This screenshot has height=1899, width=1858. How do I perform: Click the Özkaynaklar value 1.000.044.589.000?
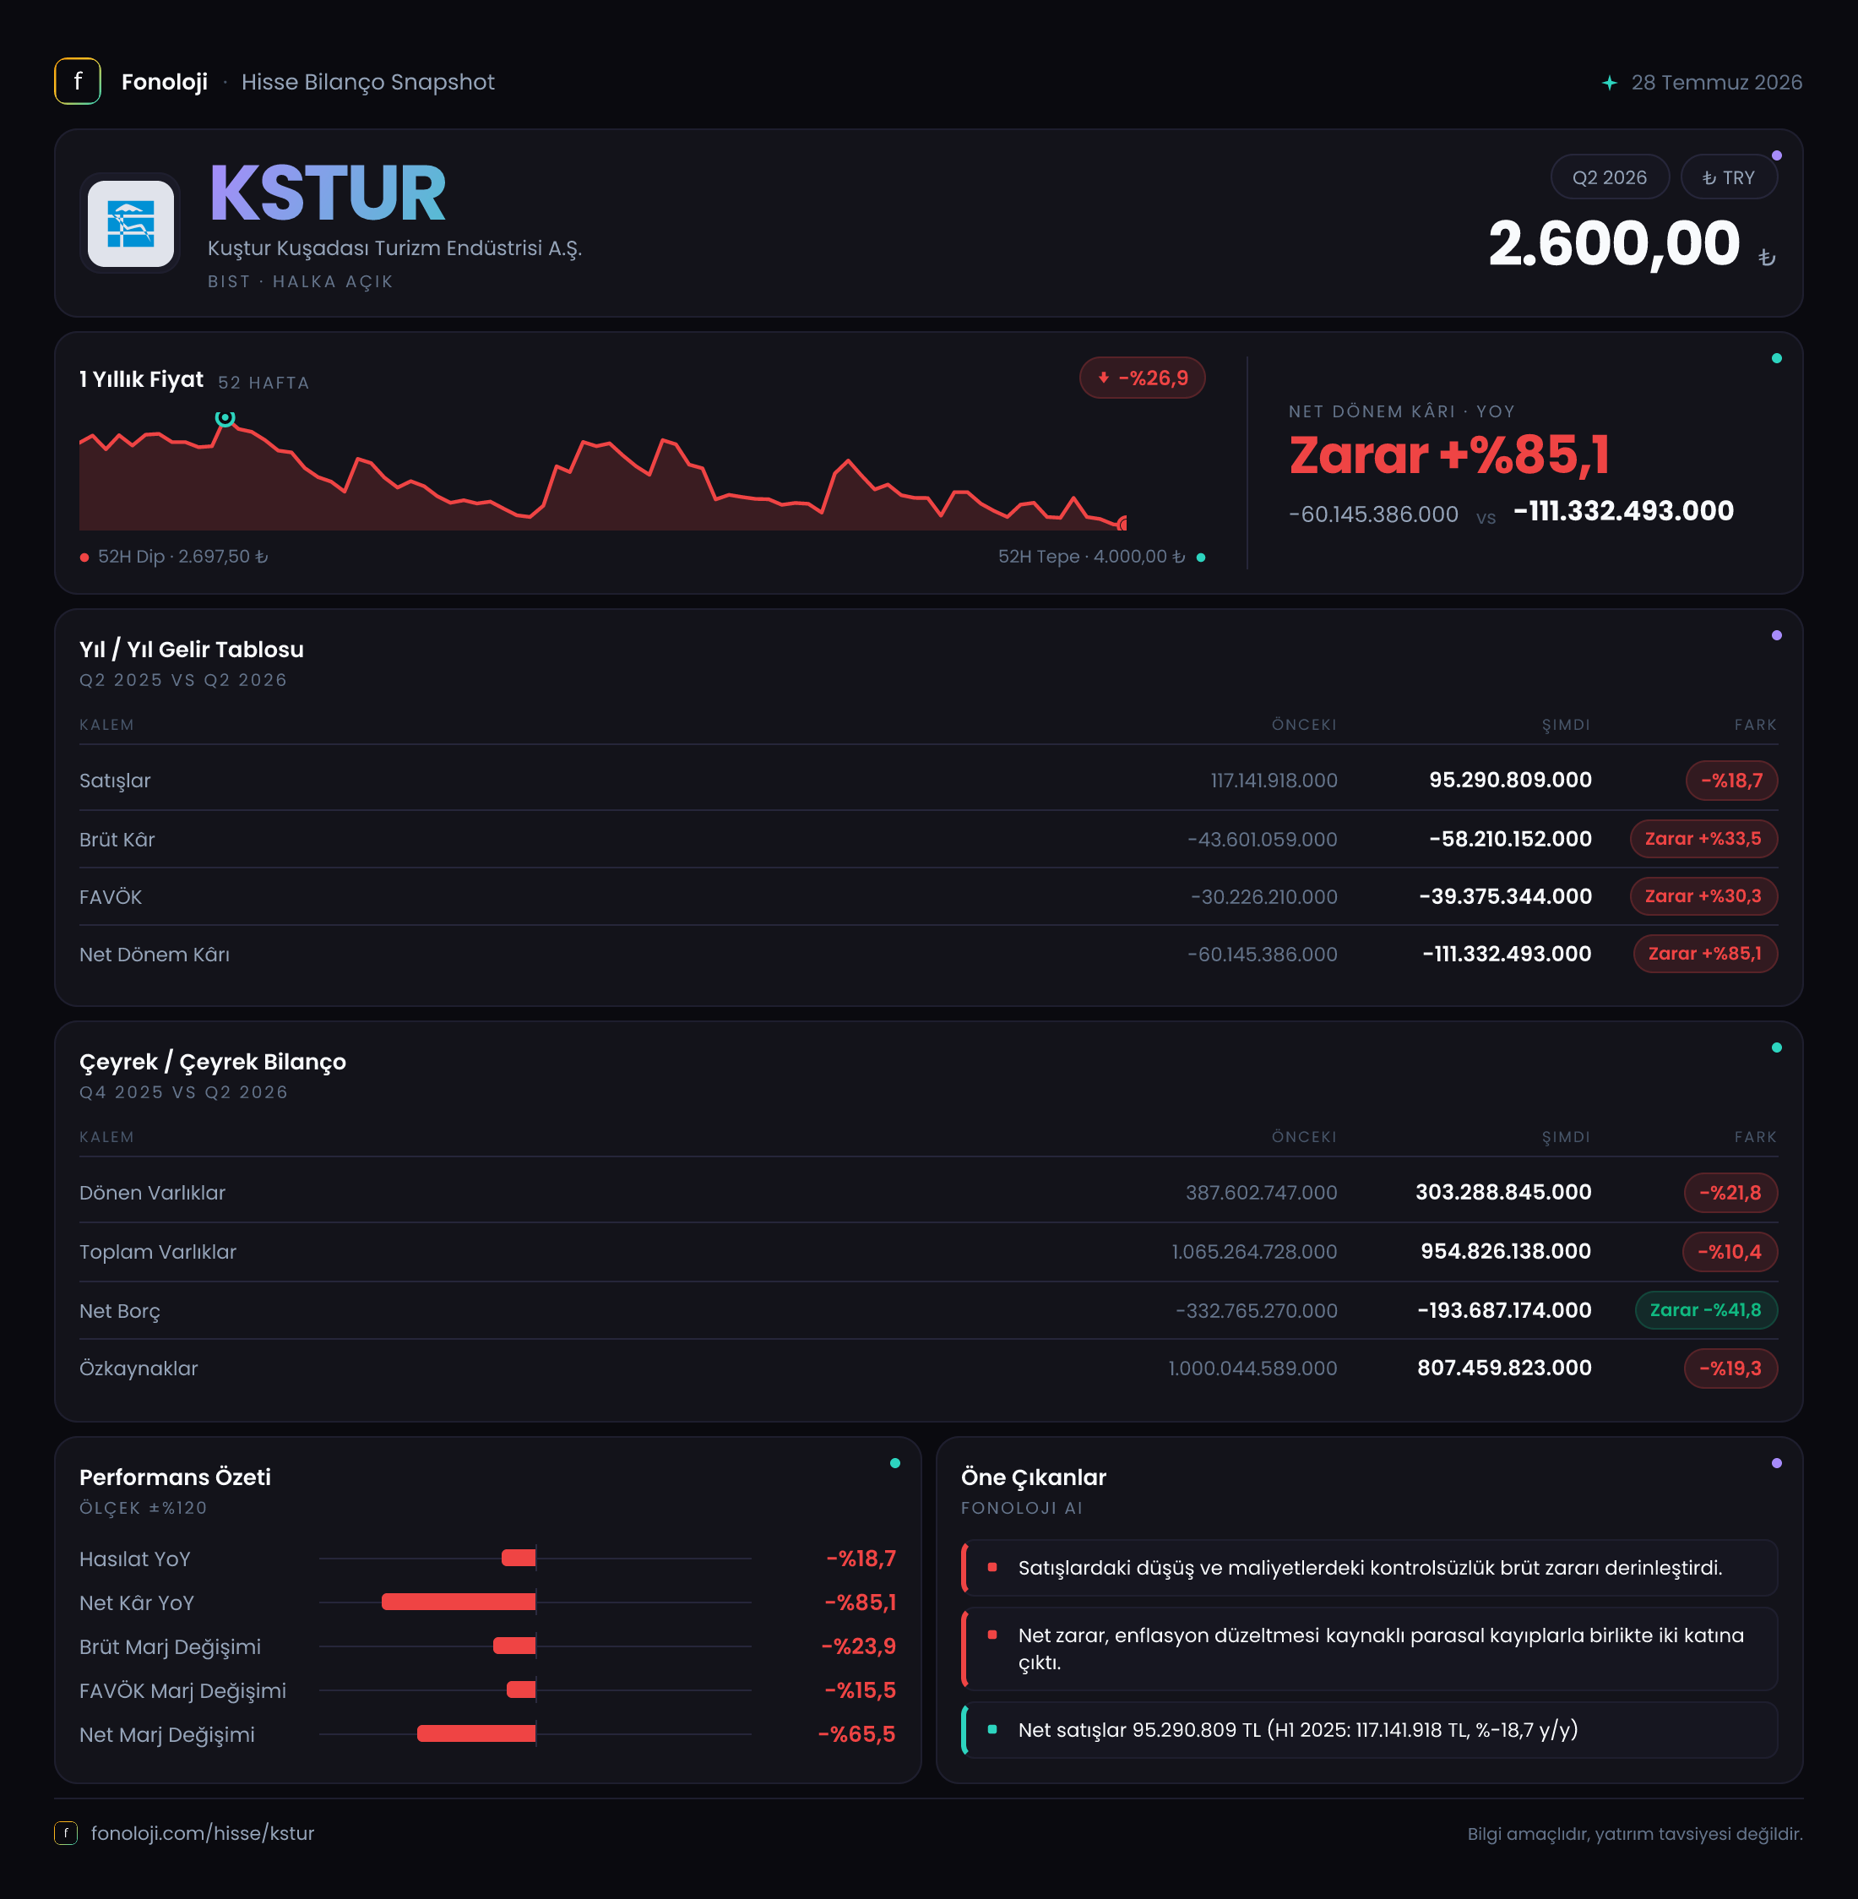tap(1253, 1368)
